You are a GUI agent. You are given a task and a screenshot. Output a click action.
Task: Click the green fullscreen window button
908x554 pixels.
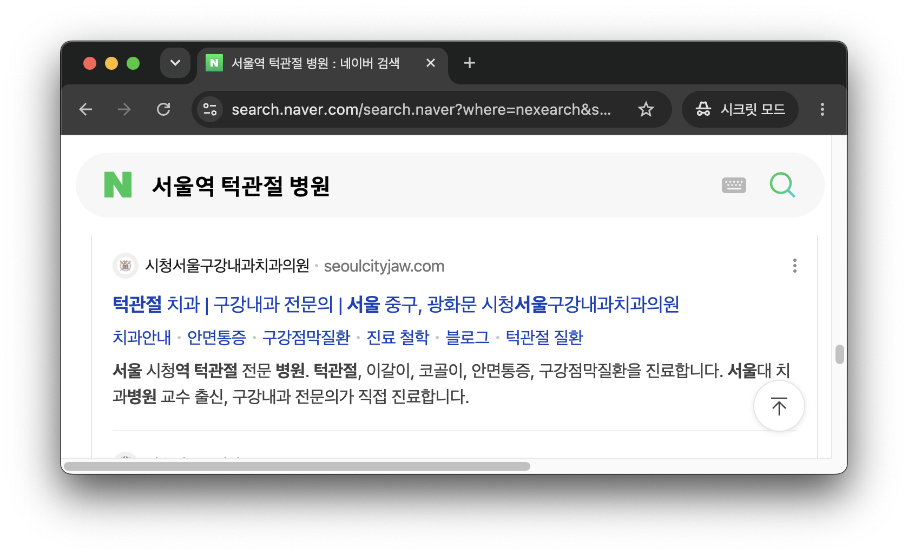tap(133, 63)
